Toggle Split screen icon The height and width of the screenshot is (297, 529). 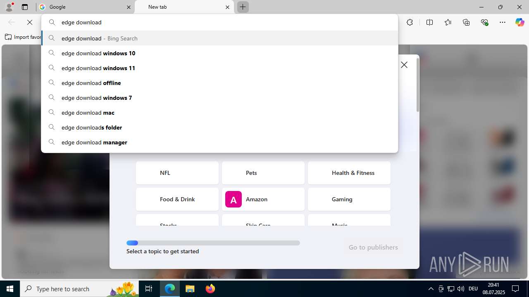pos(429,22)
